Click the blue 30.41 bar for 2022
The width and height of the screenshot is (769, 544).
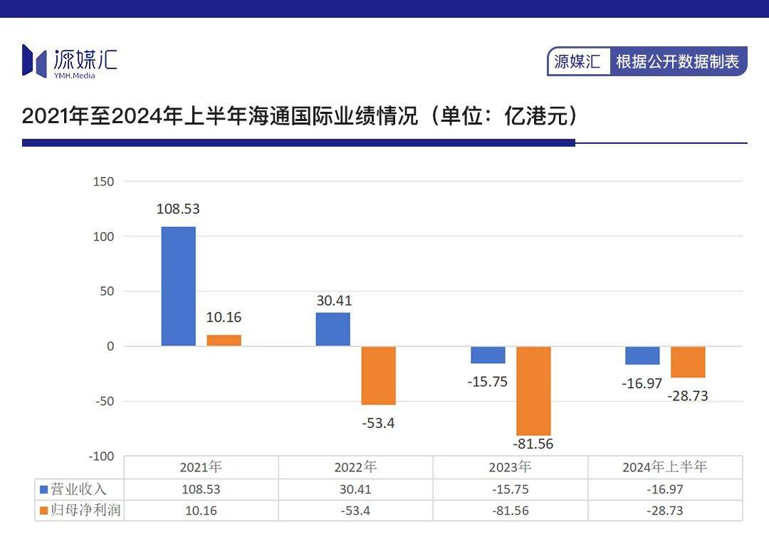(x=332, y=329)
